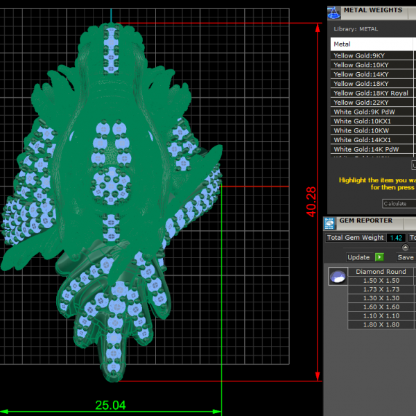Viewport: 416px width, 416px height.
Task: Select the 1.80 X 1.80 gem row
Action: coord(381,324)
